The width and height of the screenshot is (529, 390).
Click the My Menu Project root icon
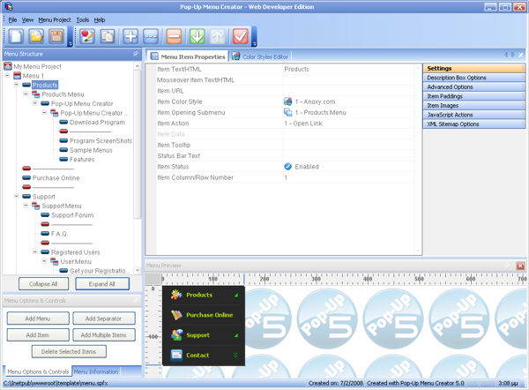pos(8,66)
